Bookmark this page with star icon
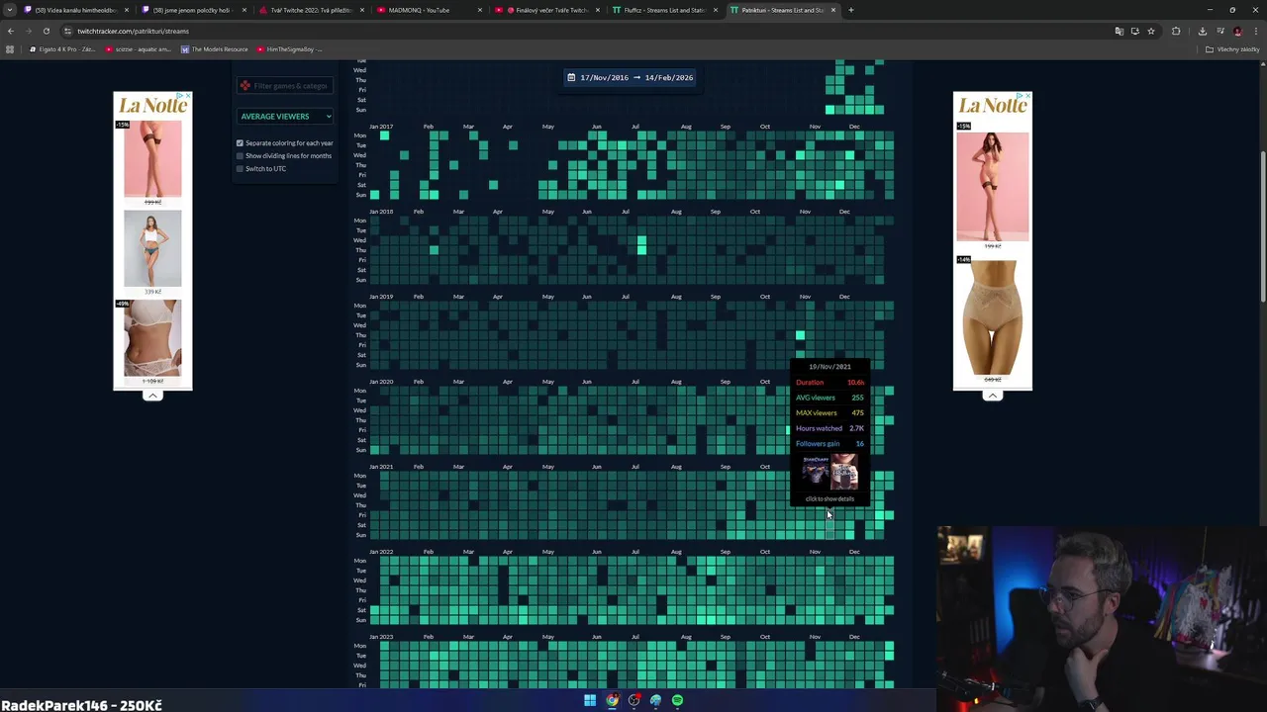1267x712 pixels. [x=1150, y=31]
